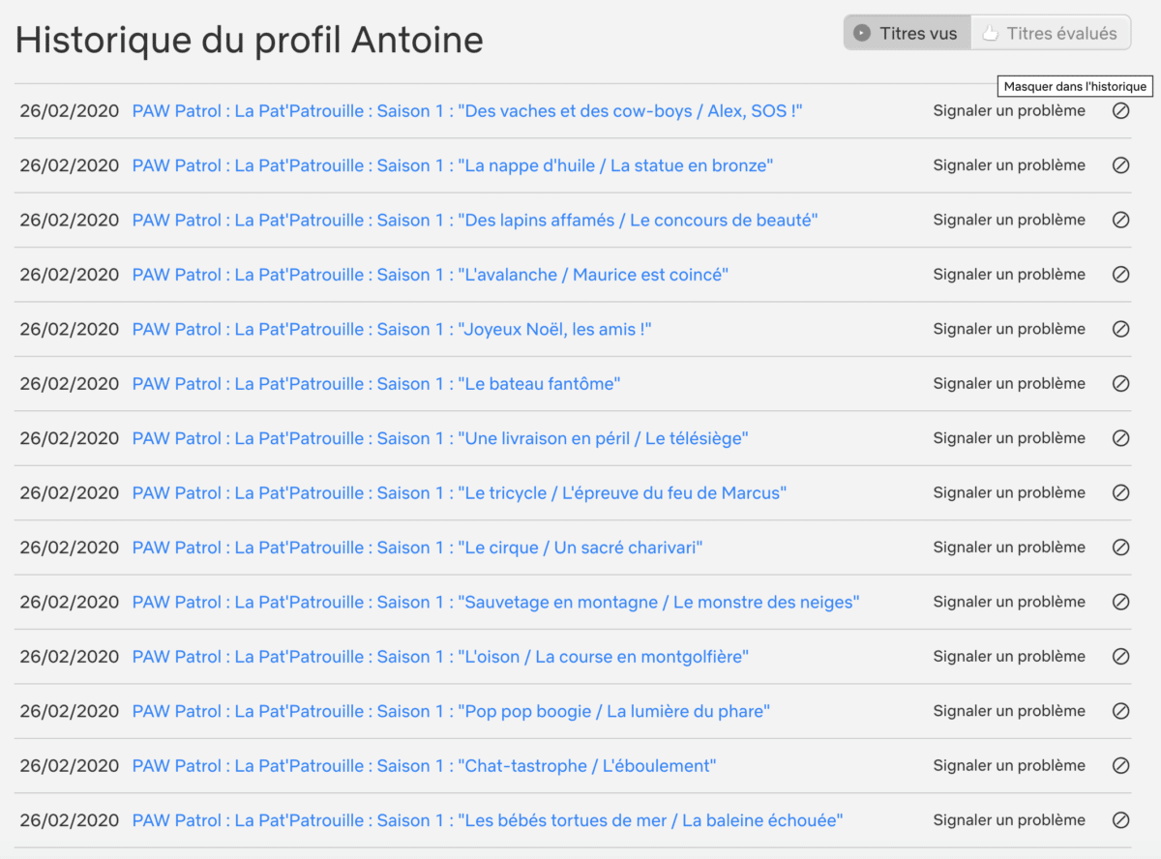Open "Une livraison en péril / Le télésiège" link
Viewport: 1161px width, 859px height.
pyautogui.click(x=440, y=438)
